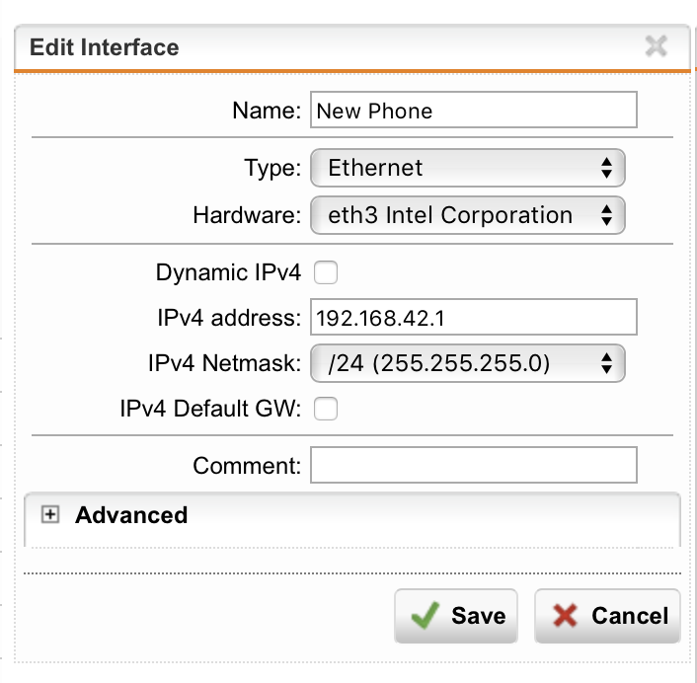Screen dimensions: 697x683
Task: Click the Advanced section header text
Action: point(131,514)
